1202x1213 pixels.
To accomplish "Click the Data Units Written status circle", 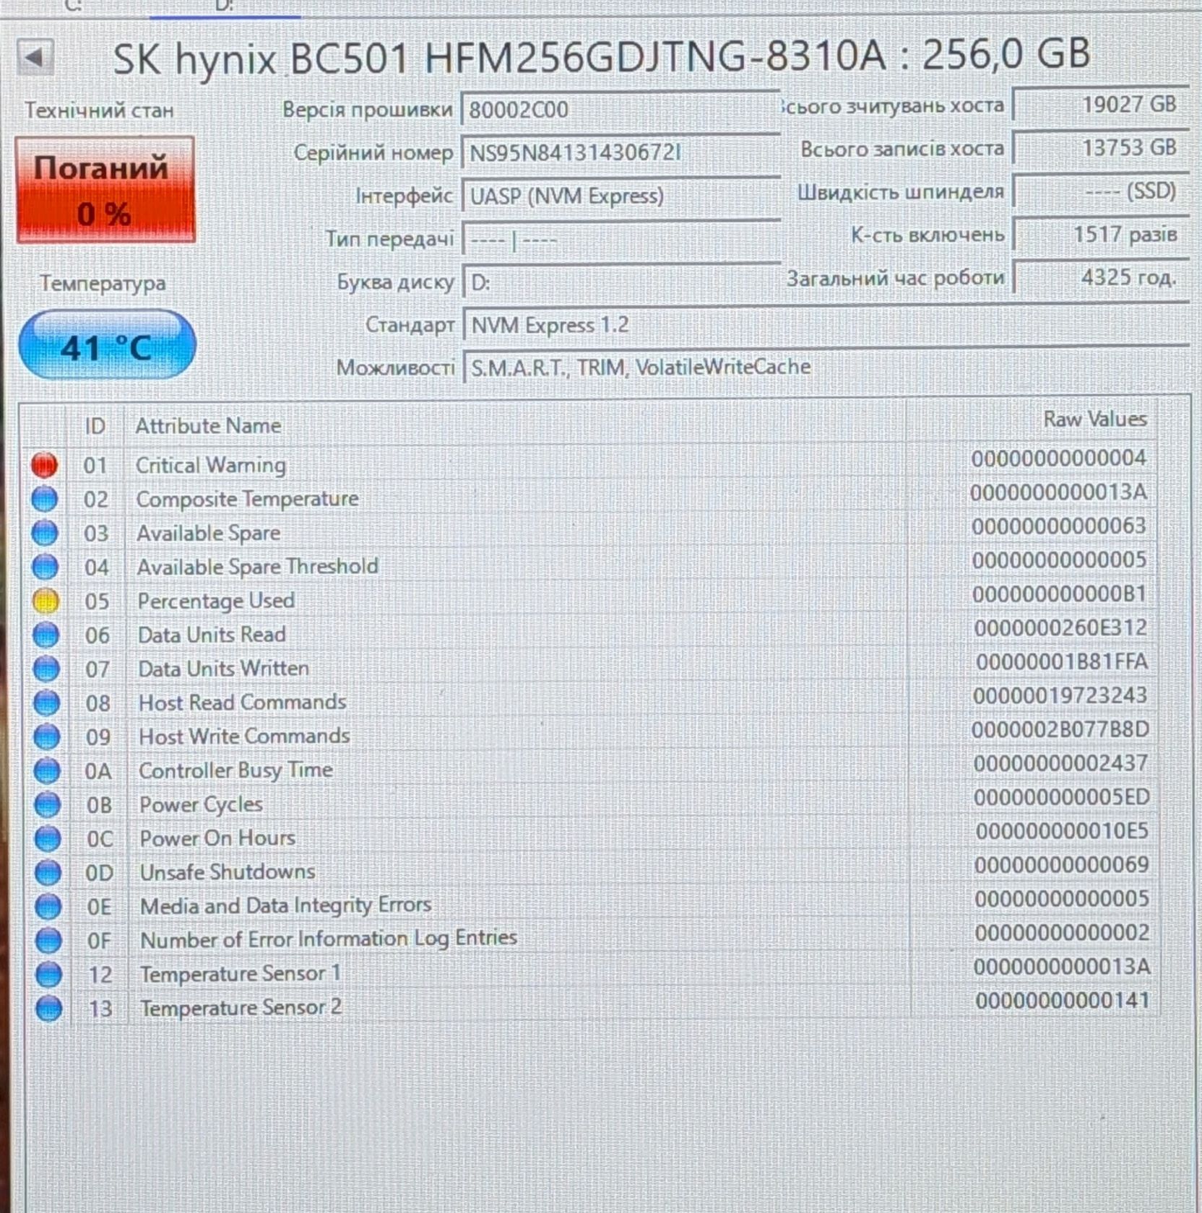I will pos(46,669).
